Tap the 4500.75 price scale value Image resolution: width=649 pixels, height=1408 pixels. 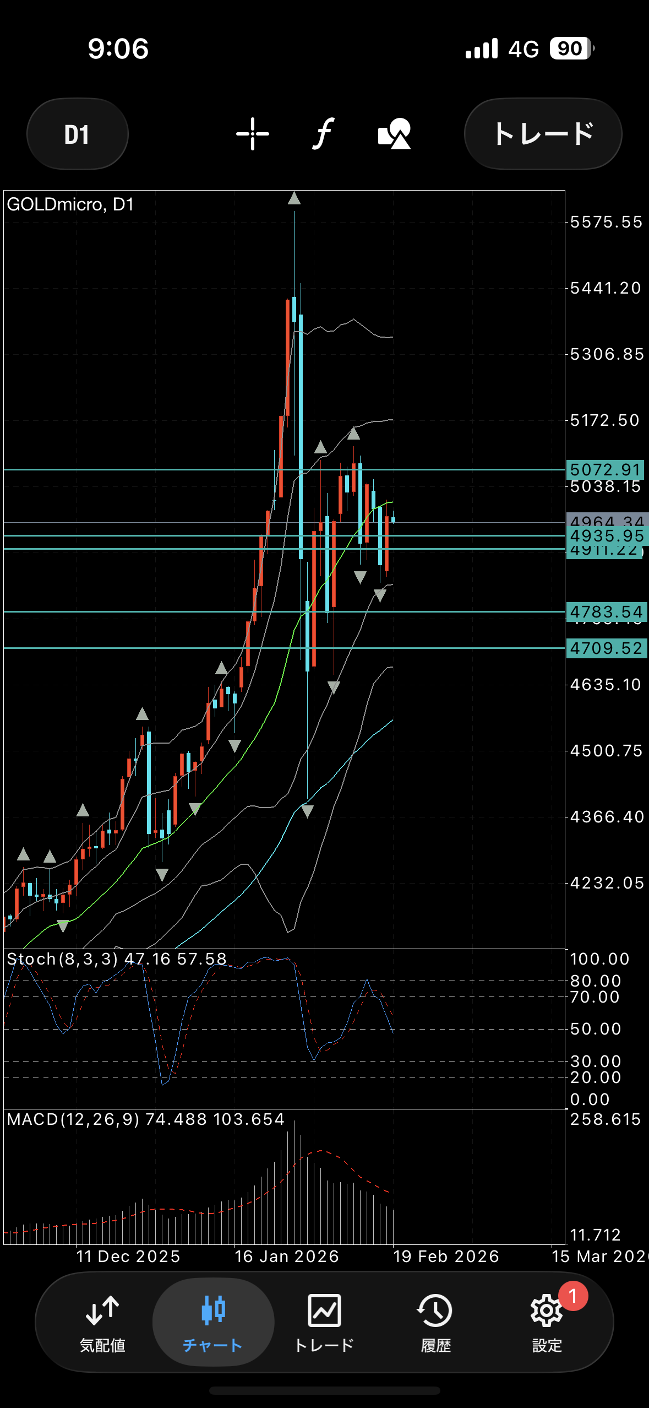tap(606, 751)
